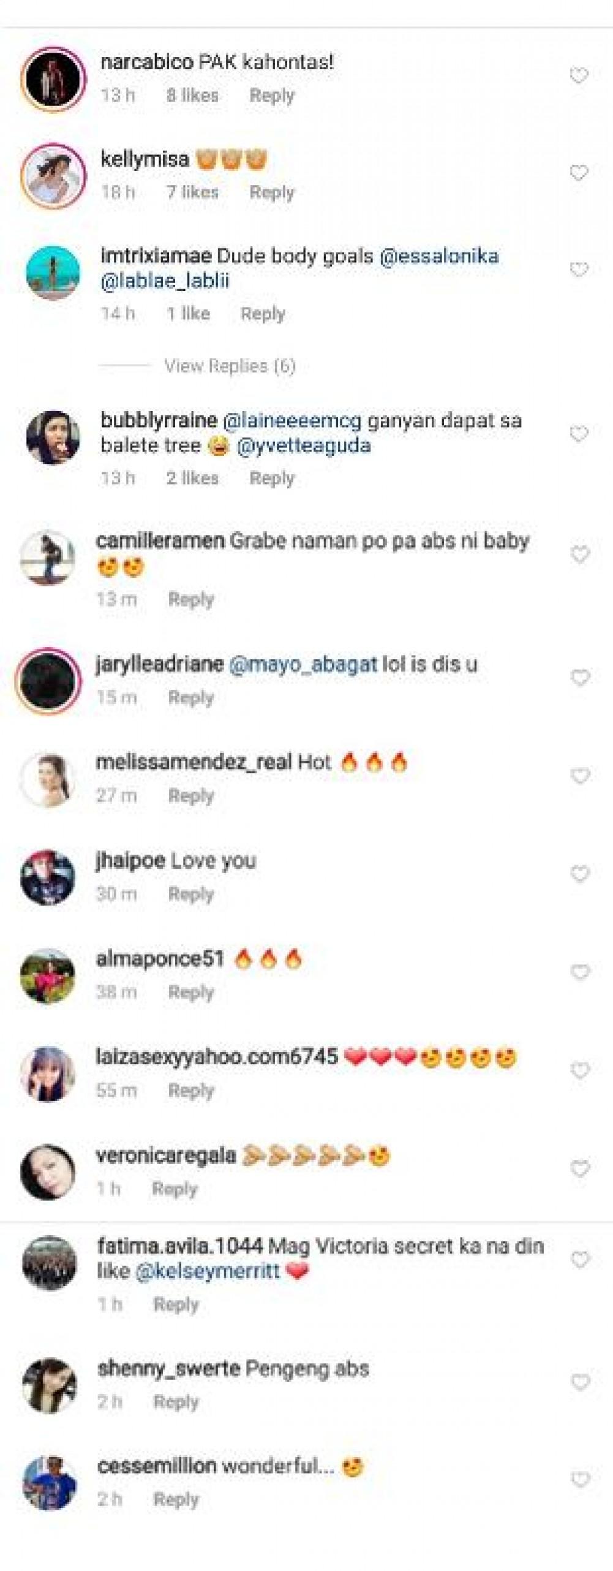Expand View Replies (6) under imtrixiamae
Image resolution: width=613 pixels, height=1571 pixels.
tap(230, 366)
